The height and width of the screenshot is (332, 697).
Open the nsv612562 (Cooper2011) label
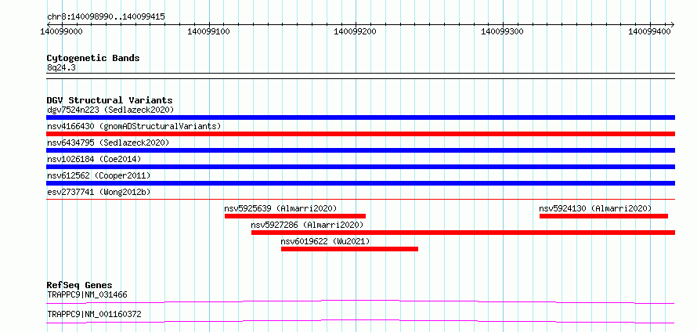click(x=99, y=175)
